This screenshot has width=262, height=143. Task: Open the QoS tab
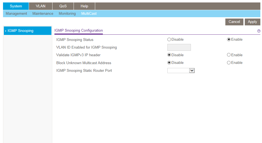click(x=63, y=6)
